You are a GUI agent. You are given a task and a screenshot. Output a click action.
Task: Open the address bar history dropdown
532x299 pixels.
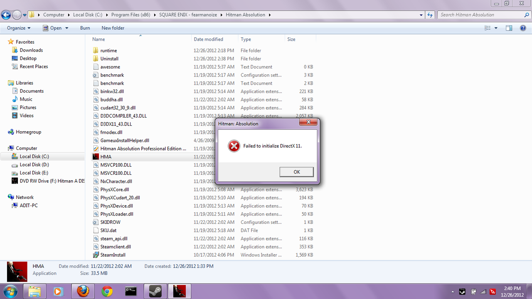tap(421, 15)
